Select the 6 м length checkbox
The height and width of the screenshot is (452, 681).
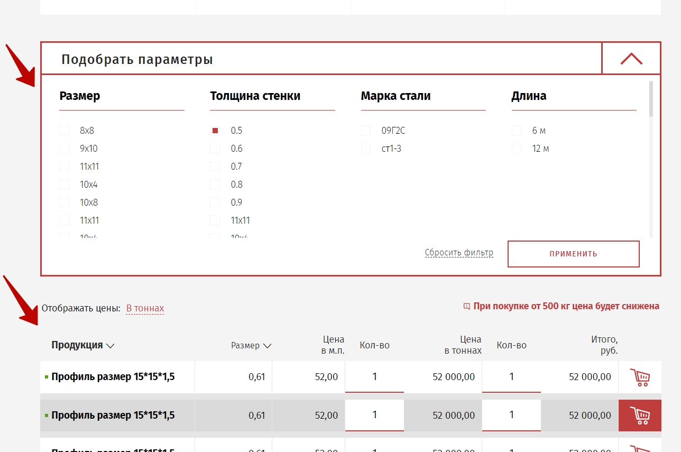point(517,131)
